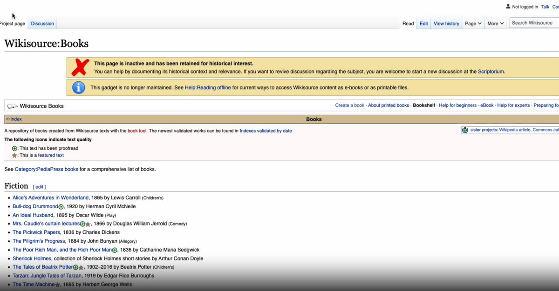Click the proofread icon after The Tales of Beatrix Potter
Screen dimensions: 559x291
(x=75, y=267)
